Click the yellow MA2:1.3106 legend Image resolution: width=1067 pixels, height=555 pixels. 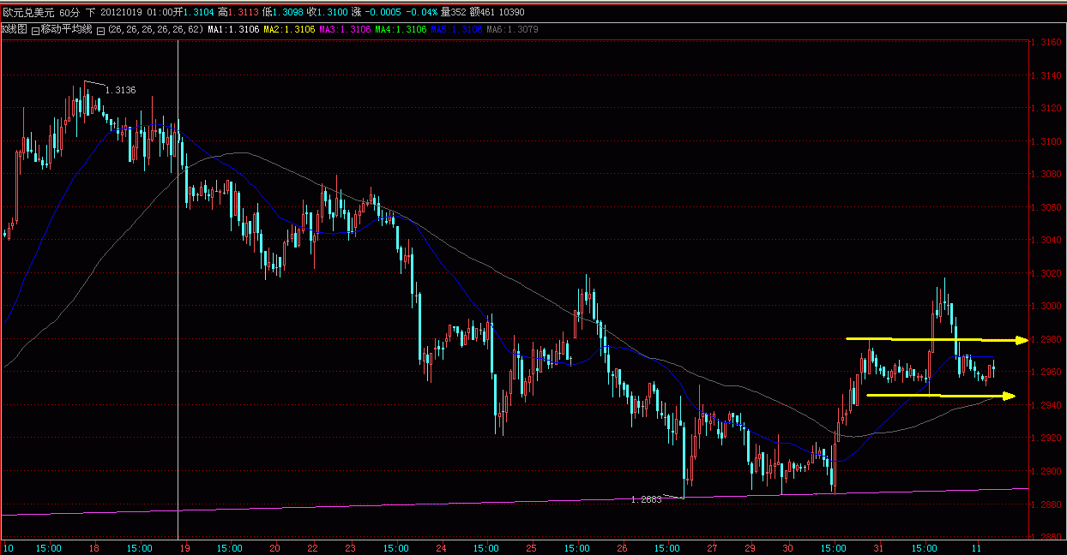[x=289, y=30]
